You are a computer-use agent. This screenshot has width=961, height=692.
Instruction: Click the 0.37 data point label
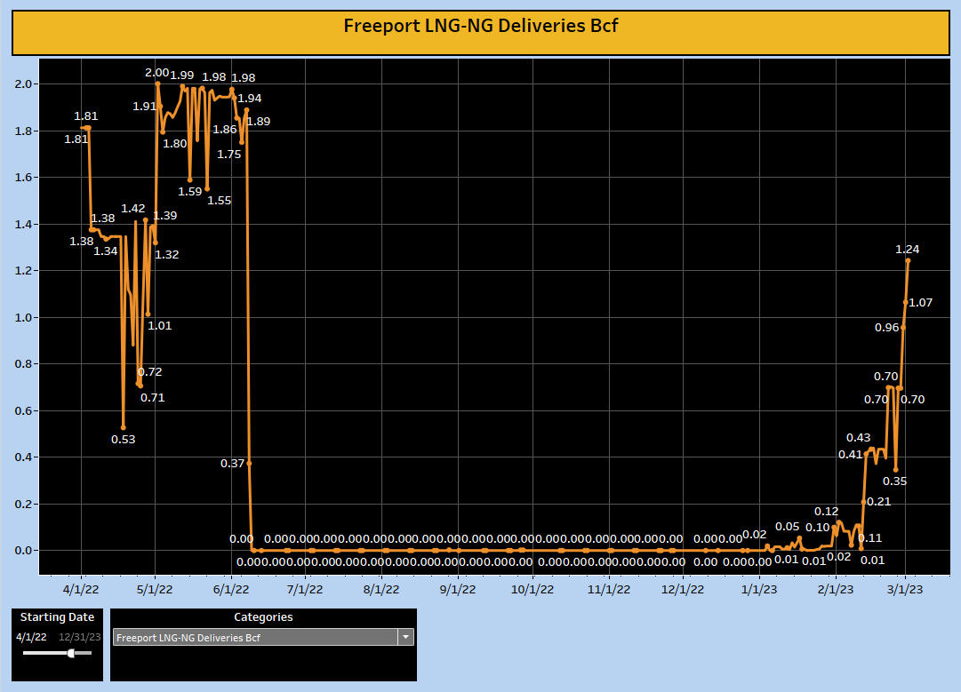[x=232, y=464]
